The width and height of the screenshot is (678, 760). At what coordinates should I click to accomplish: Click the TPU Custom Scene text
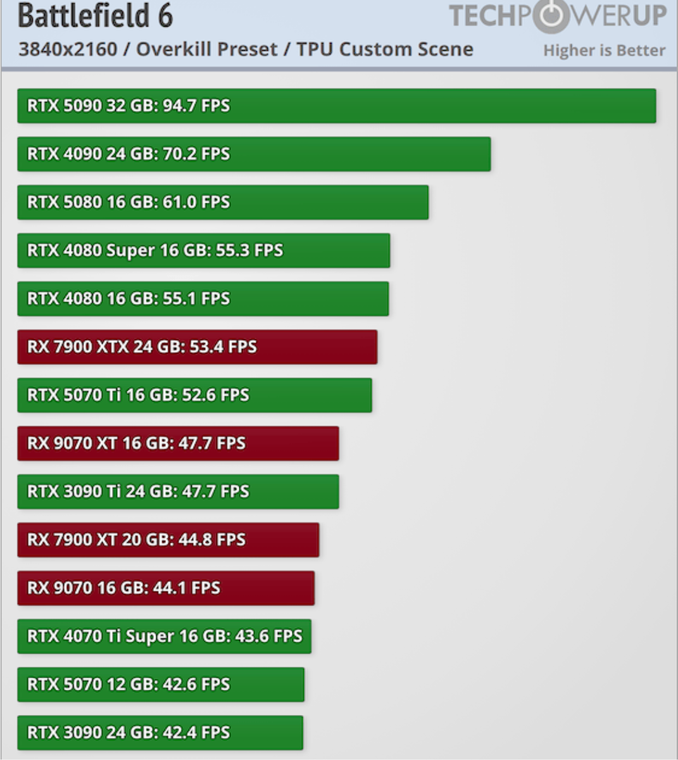[x=385, y=49]
